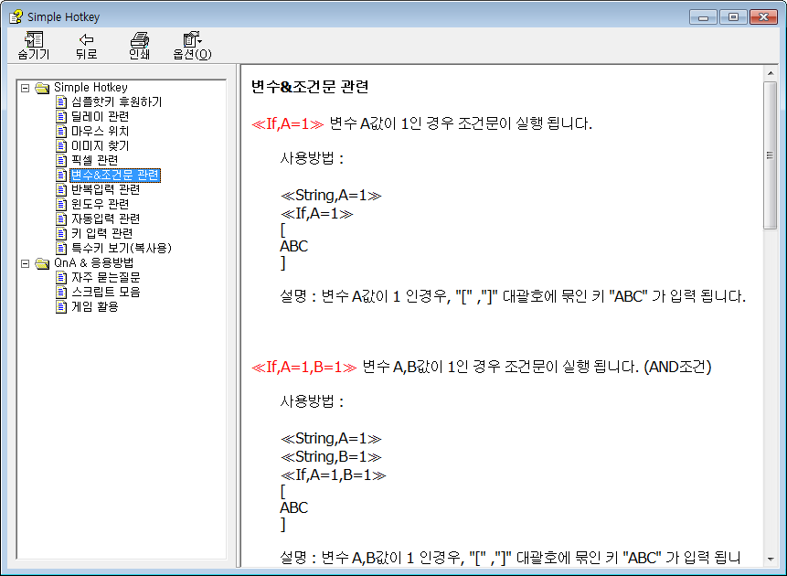
Task: Open the 자주 묻는질문 topic
Action: point(105,277)
